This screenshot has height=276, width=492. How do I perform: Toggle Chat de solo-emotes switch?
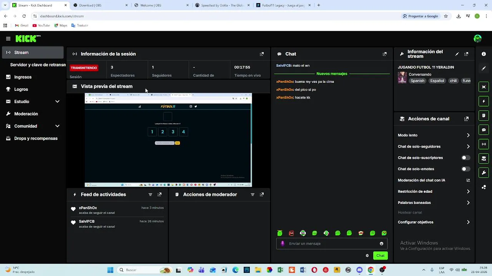[x=465, y=169]
